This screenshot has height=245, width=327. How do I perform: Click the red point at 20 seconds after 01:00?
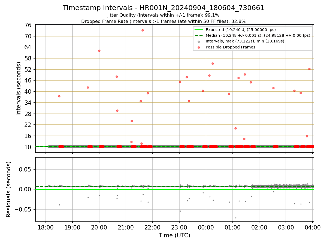coord(235,128)
